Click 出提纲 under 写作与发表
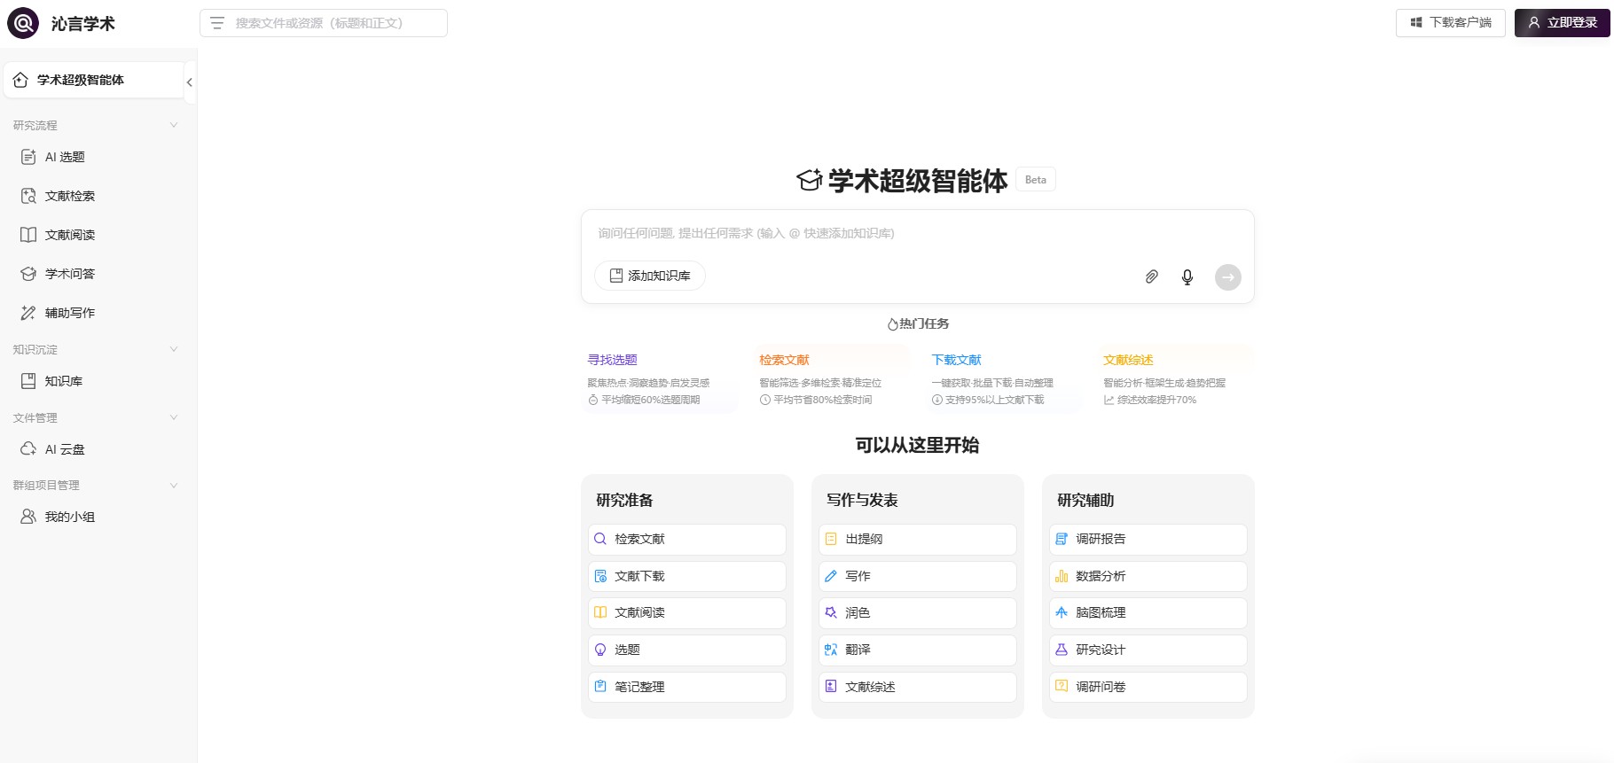1614x763 pixels. tap(918, 540)
